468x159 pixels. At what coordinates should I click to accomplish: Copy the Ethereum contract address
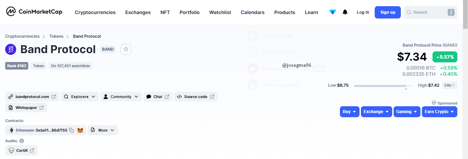coord(71,130)
